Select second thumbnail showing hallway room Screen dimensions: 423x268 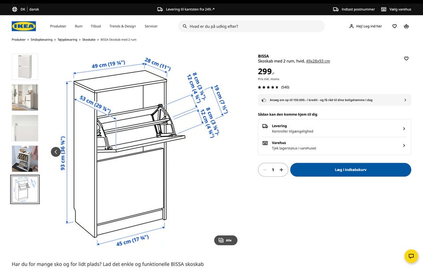tap(25, 97)
